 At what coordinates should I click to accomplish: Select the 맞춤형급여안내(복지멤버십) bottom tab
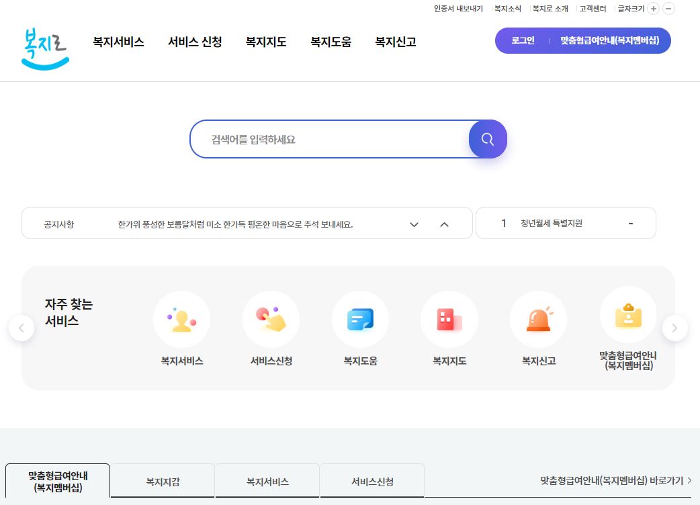[x=58, y=481]
